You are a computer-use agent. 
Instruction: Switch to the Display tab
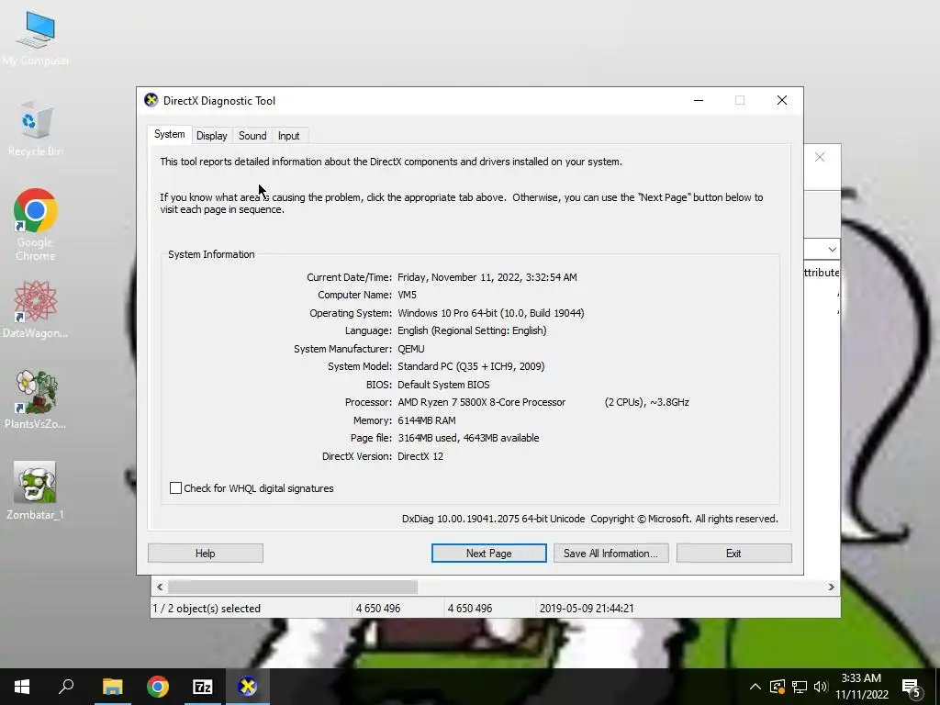(x=212, y=136)
